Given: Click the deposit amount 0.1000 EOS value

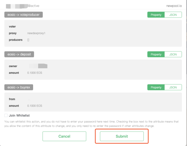Looking at the screenshot, I should [x=35, y=73].
